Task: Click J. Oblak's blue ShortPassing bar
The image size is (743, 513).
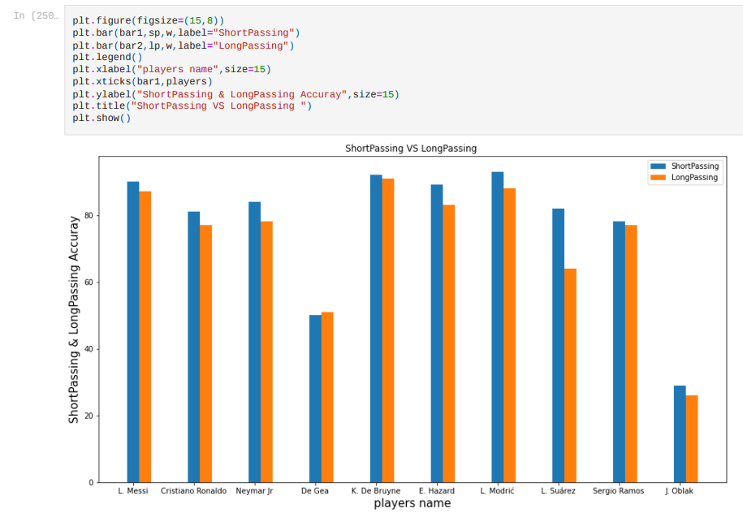Action: point(680,433)
